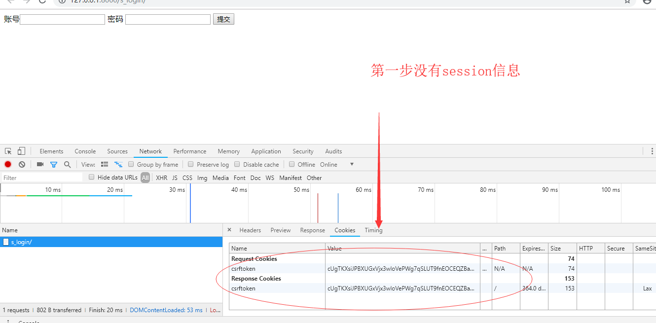Screen dimensions: 656x323
Task: Open DevTools more options menu
Action: tap(652, 151)
